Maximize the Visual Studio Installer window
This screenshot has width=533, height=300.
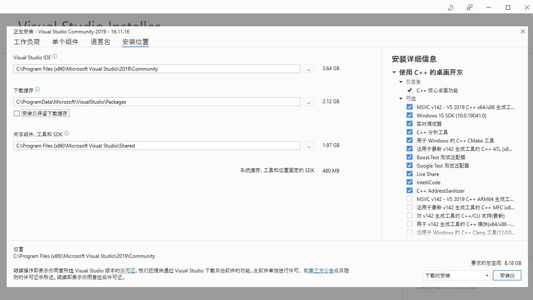point(508,8)
